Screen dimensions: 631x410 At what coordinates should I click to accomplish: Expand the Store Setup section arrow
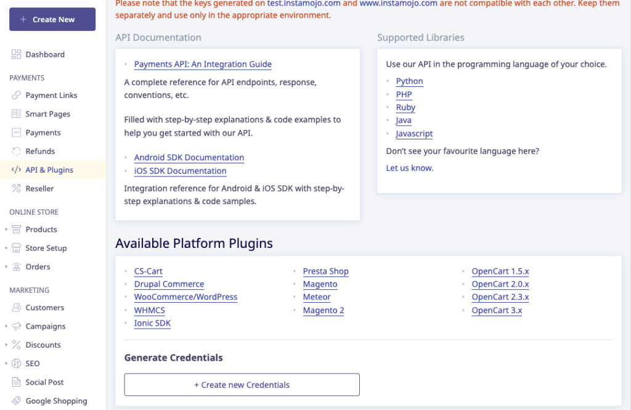coord(6,248)
